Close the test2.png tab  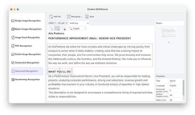point(88,23)
